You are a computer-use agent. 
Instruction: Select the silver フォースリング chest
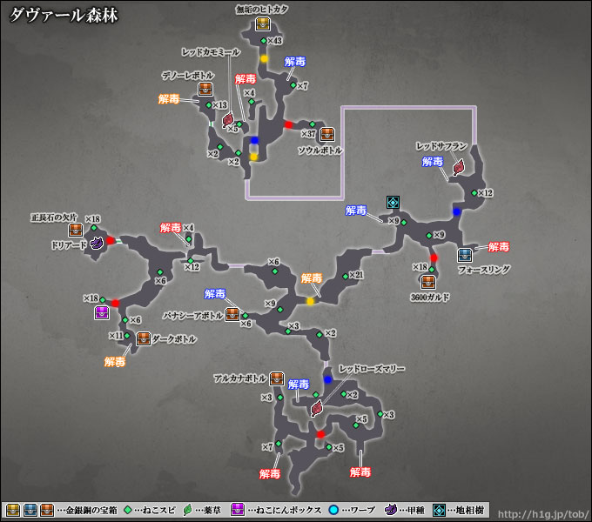[x=465, y=255]
